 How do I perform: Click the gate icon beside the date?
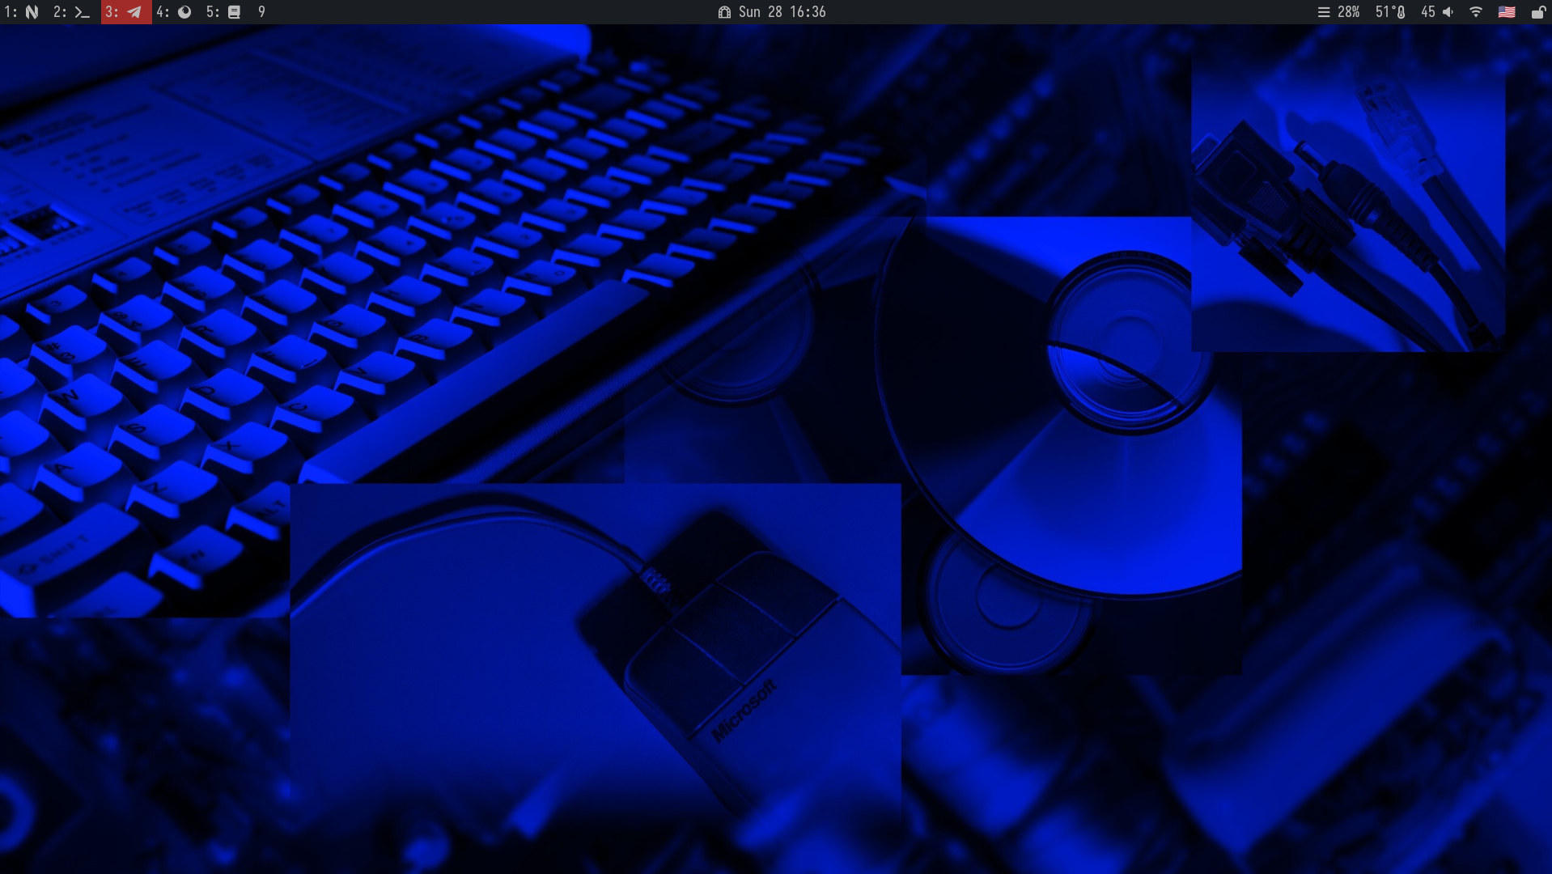pos(724,12)
